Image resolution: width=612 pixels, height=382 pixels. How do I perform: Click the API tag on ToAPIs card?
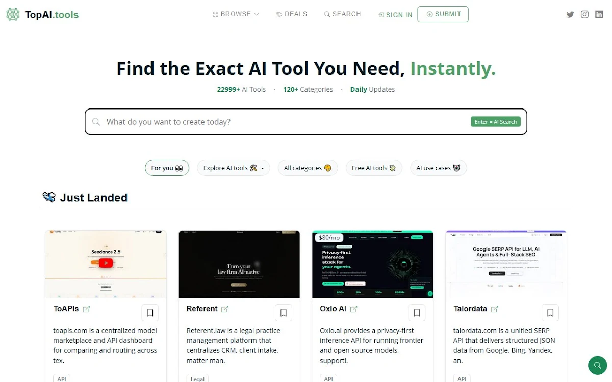coord(62,378)
